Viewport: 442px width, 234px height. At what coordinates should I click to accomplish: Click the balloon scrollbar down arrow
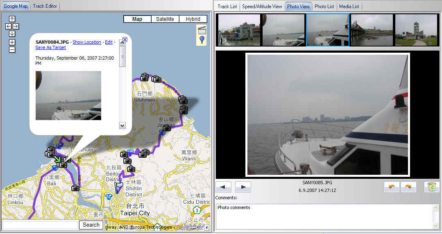pyautogui.click(x=122, y=125)
